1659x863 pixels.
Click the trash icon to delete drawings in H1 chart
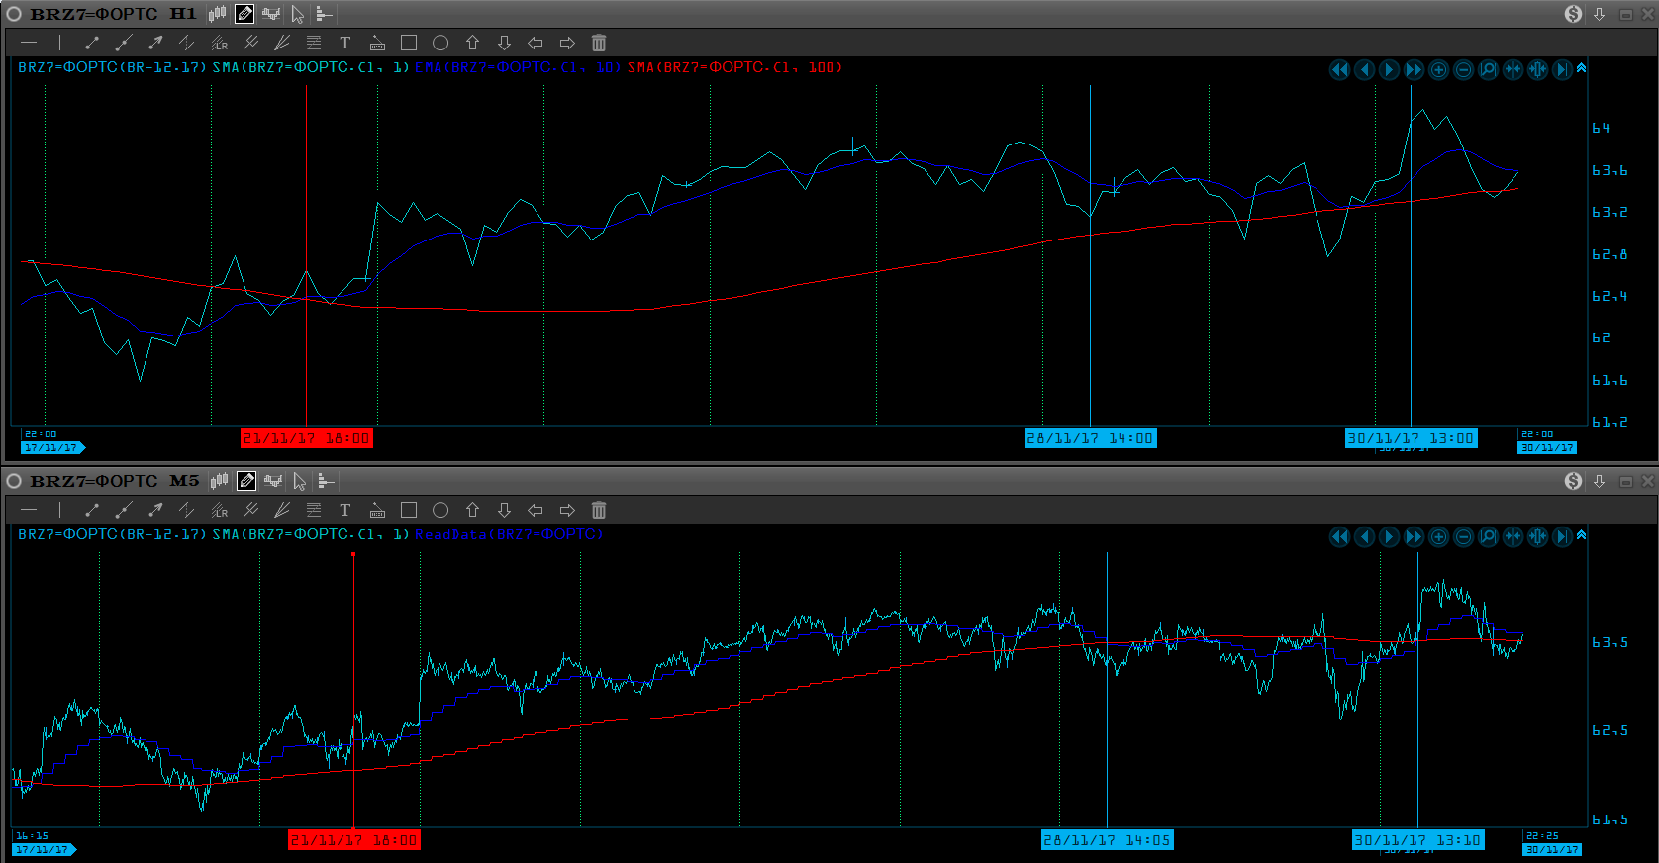pos(599,43)
